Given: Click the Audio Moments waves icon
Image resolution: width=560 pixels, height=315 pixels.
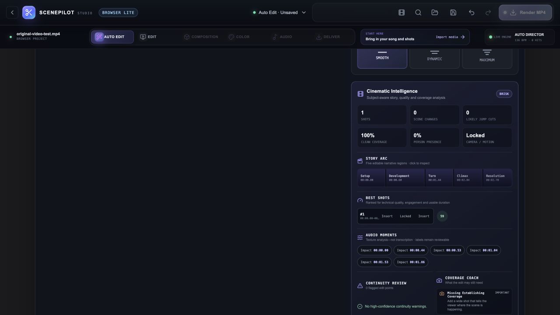Looking at the screenshot, I should [x=360, y=238].
